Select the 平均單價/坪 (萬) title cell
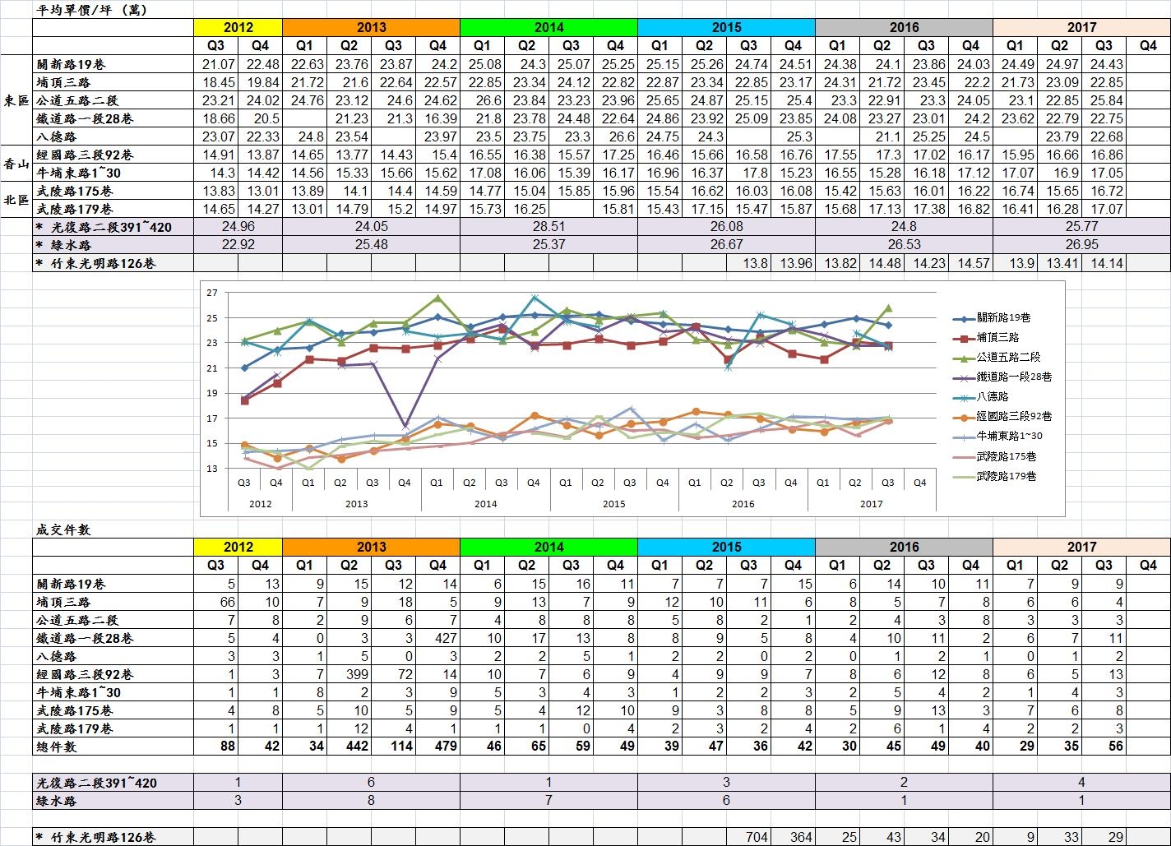This screenshot has height=846, width=1171. click(x=93, y=10)
